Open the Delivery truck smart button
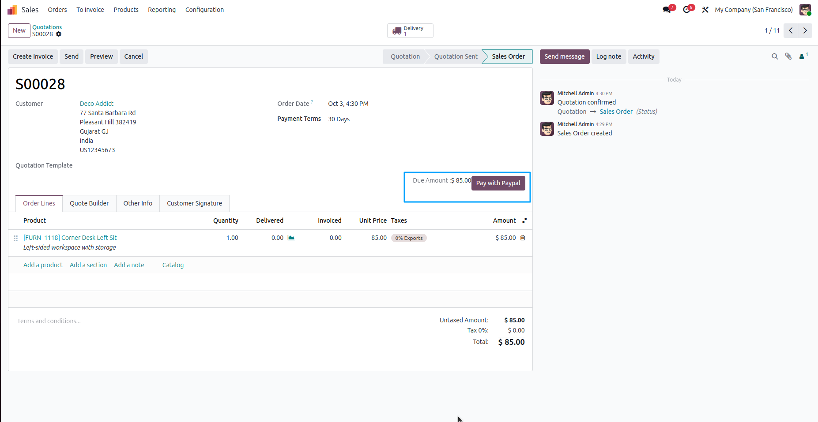The image size is (818, 422). (410, 31)
